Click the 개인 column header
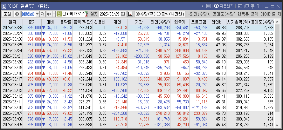Viewport: 283px width, 130px height. pyautogui.click(x=117, y=22)
